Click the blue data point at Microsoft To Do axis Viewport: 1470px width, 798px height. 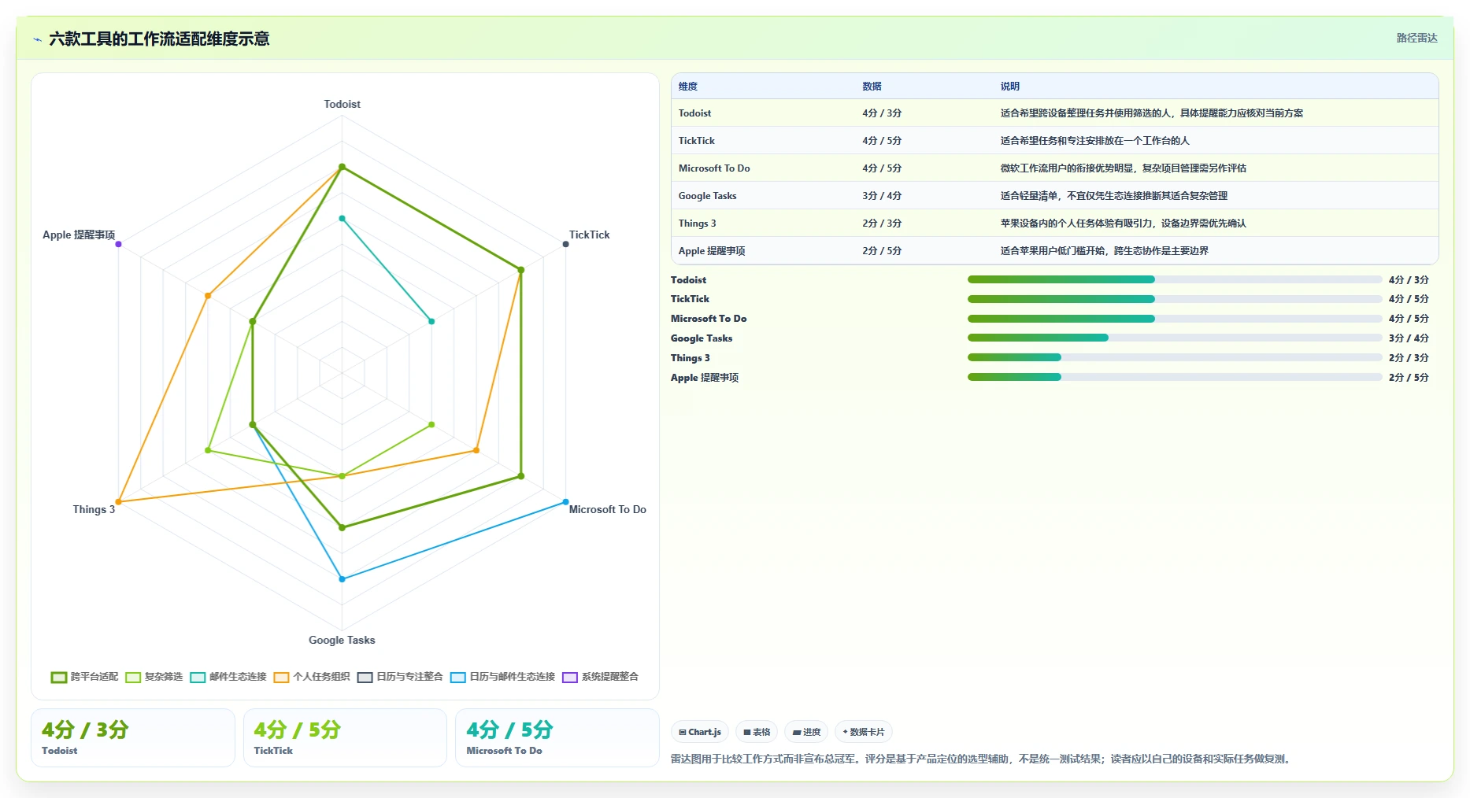(565, 502)
